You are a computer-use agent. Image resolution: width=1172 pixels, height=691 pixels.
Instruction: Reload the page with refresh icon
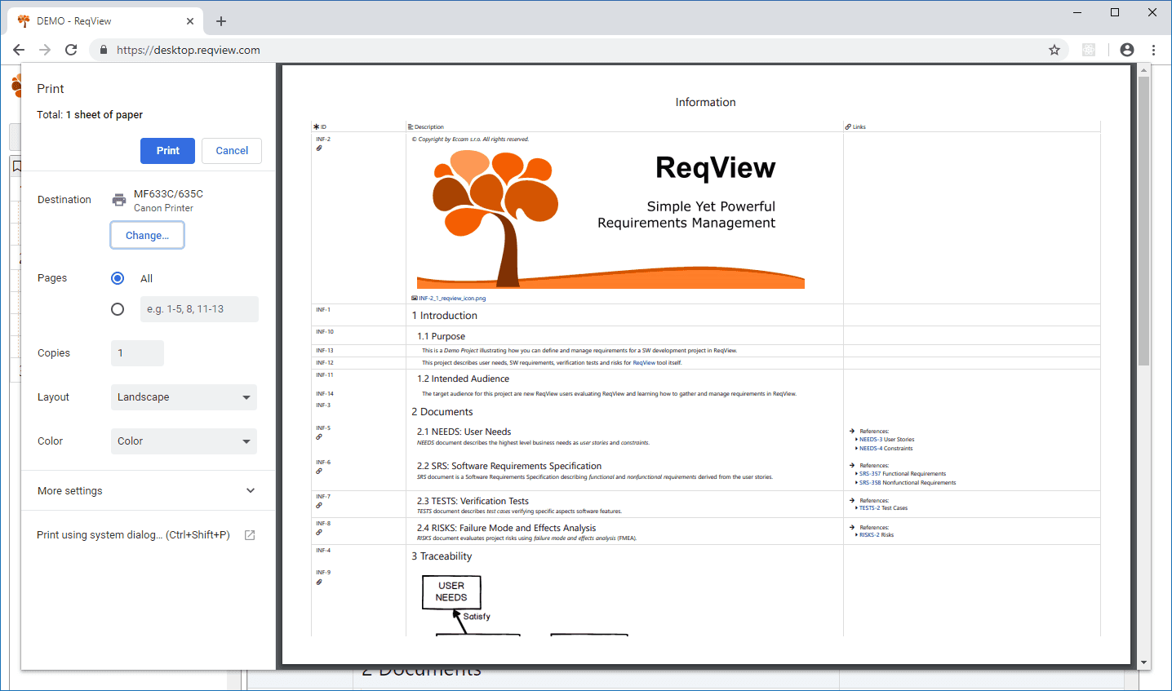coord(71,50)
